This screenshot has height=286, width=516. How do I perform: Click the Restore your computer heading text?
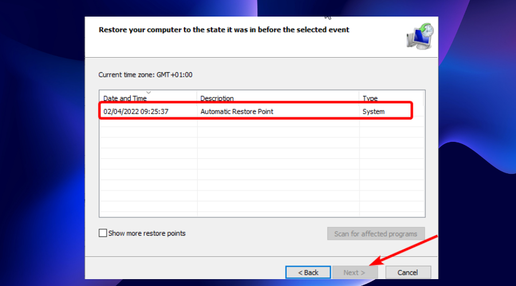224,30
